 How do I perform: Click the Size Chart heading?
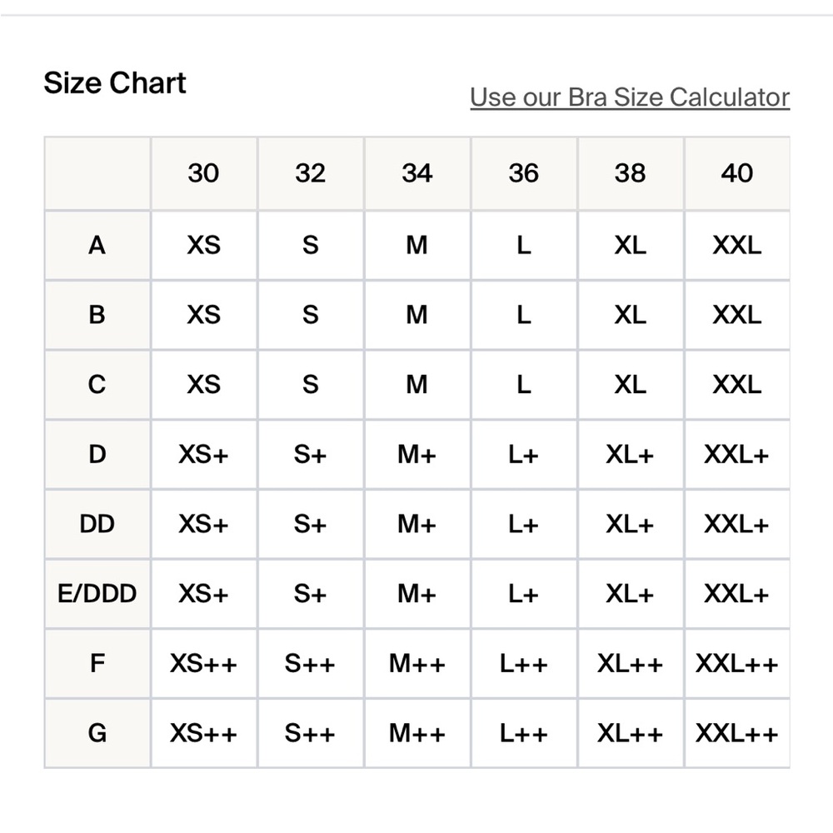[x=115, y=82]
